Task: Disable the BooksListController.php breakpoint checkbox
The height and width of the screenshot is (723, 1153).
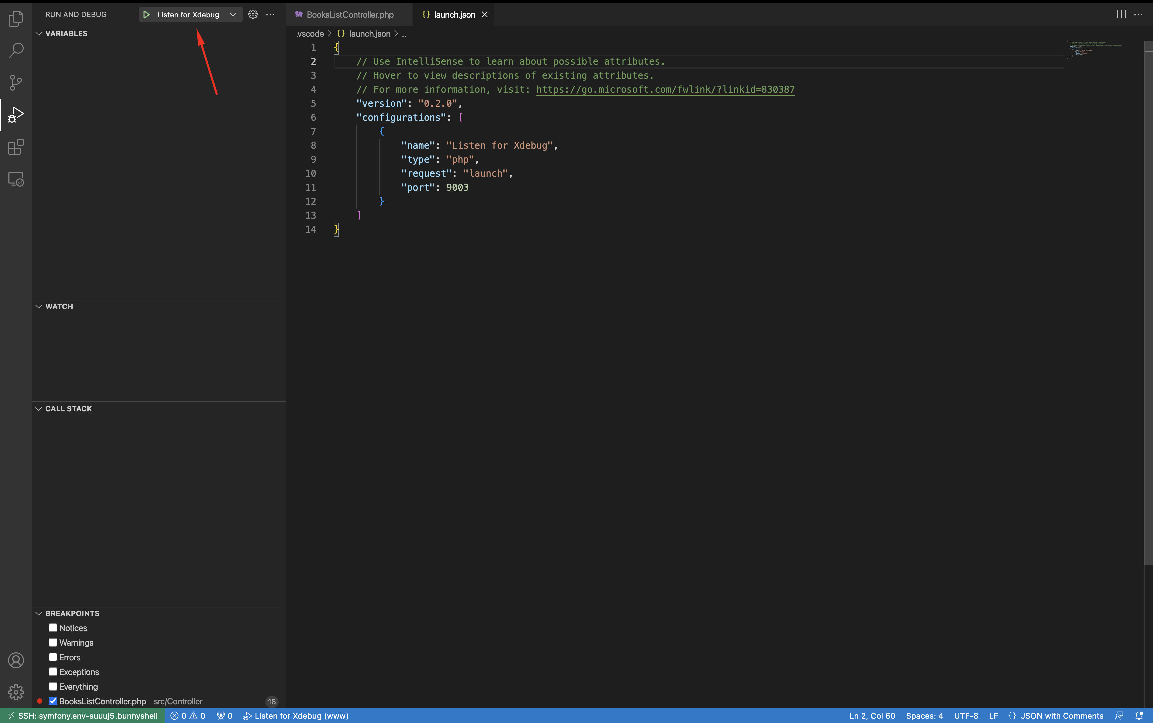Action: 53,701
